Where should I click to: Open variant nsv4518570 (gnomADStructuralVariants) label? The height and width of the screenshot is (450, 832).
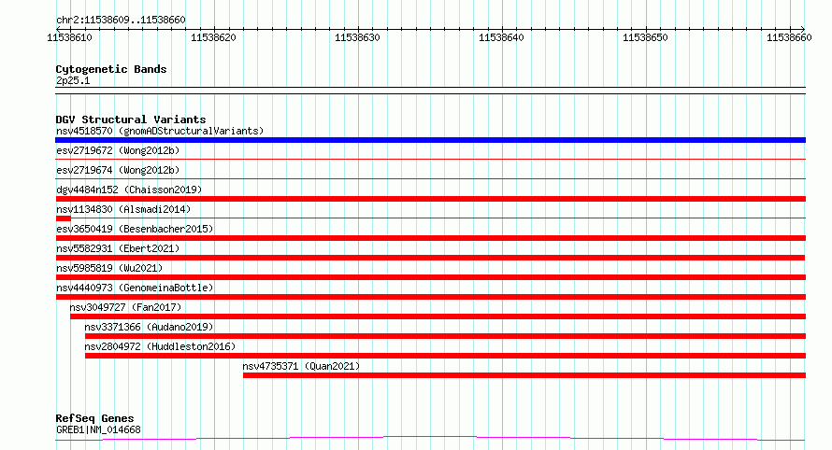click(x=160, y=131)
